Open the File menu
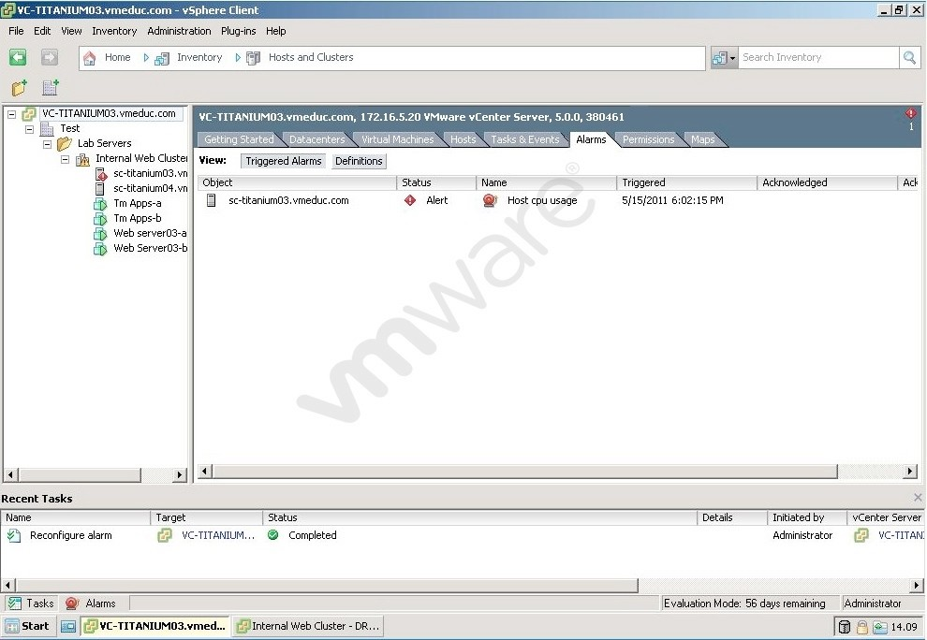This screenshot has height=640, width=927. point(16,31)
